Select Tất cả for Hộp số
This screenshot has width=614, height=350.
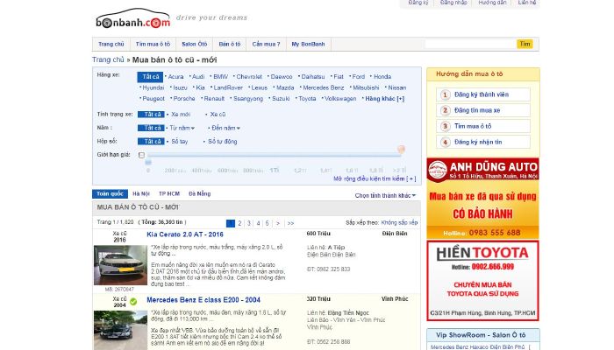coord(151,142)
